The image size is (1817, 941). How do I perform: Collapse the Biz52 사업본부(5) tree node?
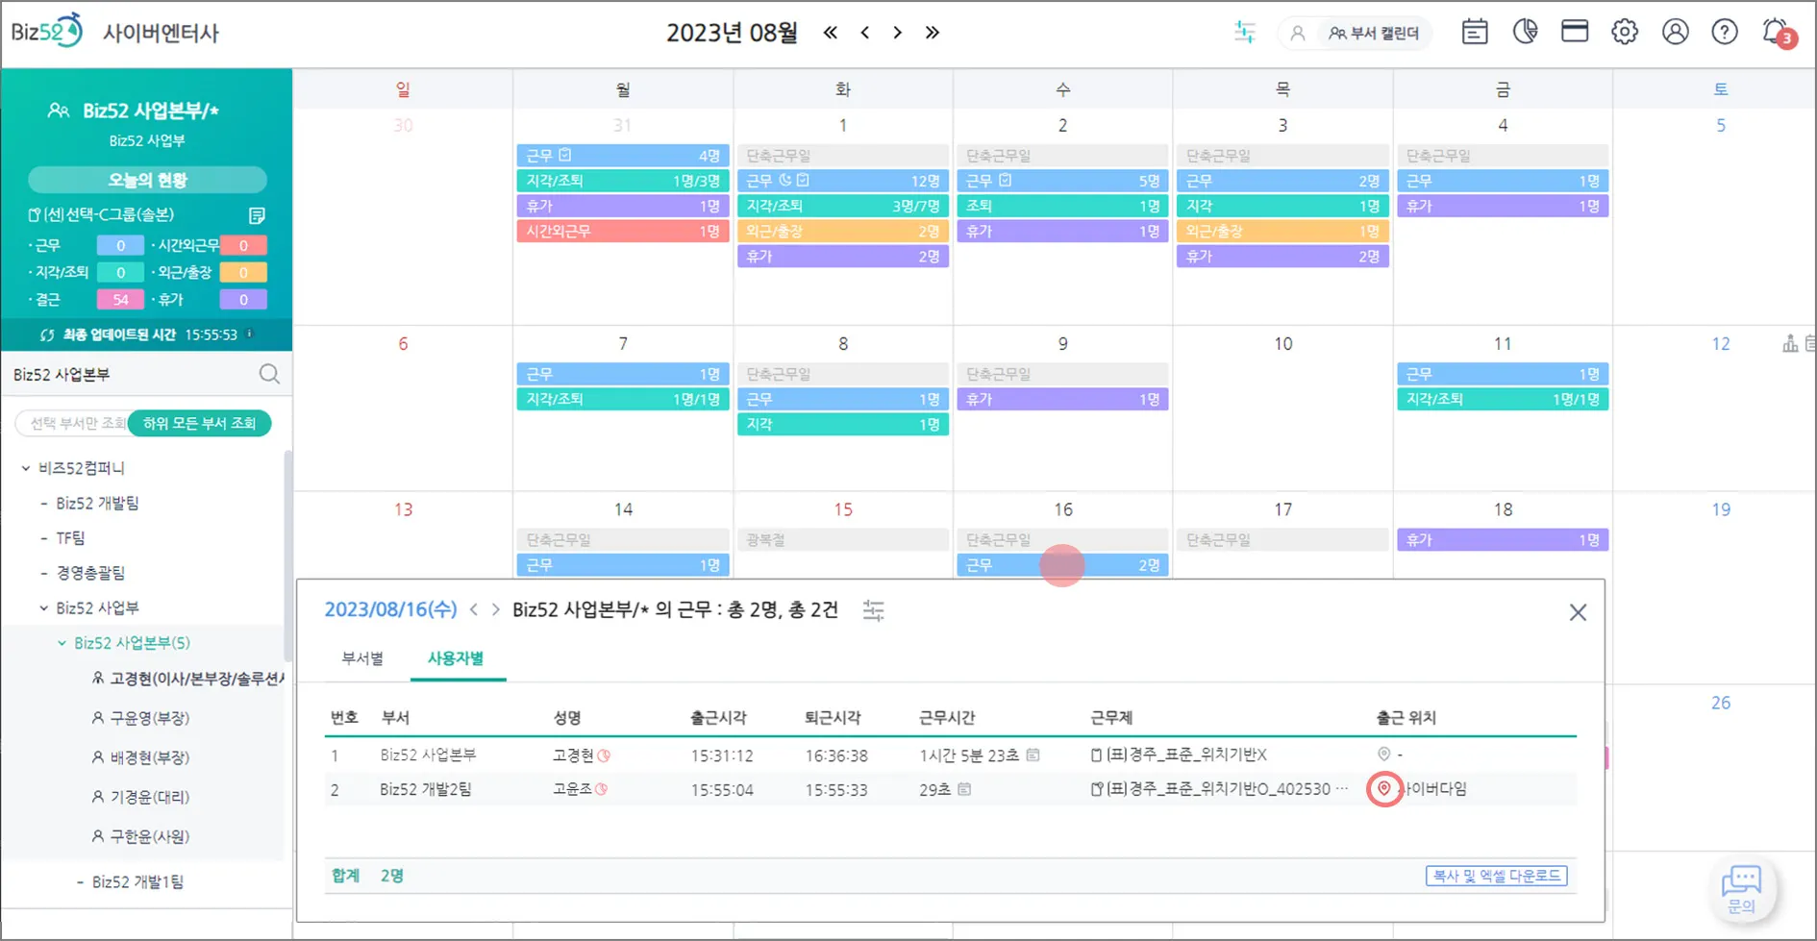[x=62, y=643]
